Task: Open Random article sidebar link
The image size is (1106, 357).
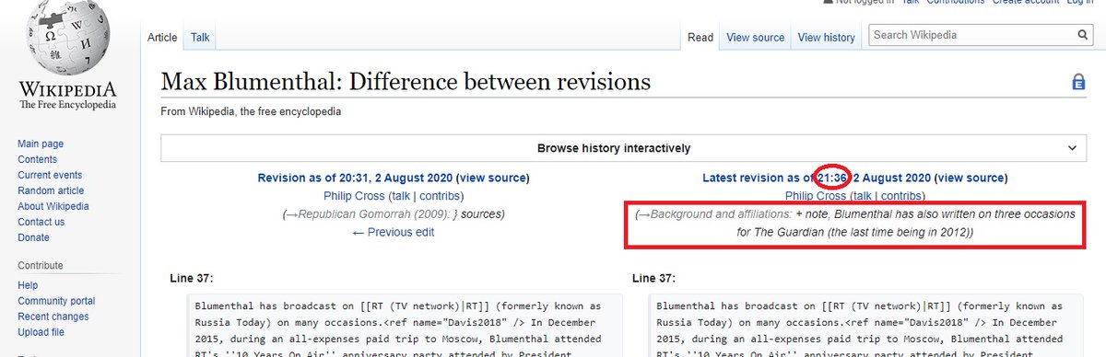Action: (51, 190)
